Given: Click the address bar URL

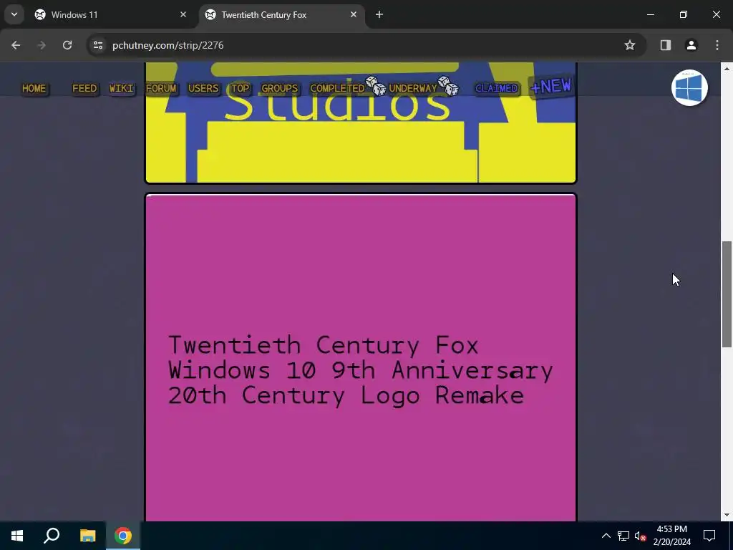Looking at the screenshot, I should (168, 45).
